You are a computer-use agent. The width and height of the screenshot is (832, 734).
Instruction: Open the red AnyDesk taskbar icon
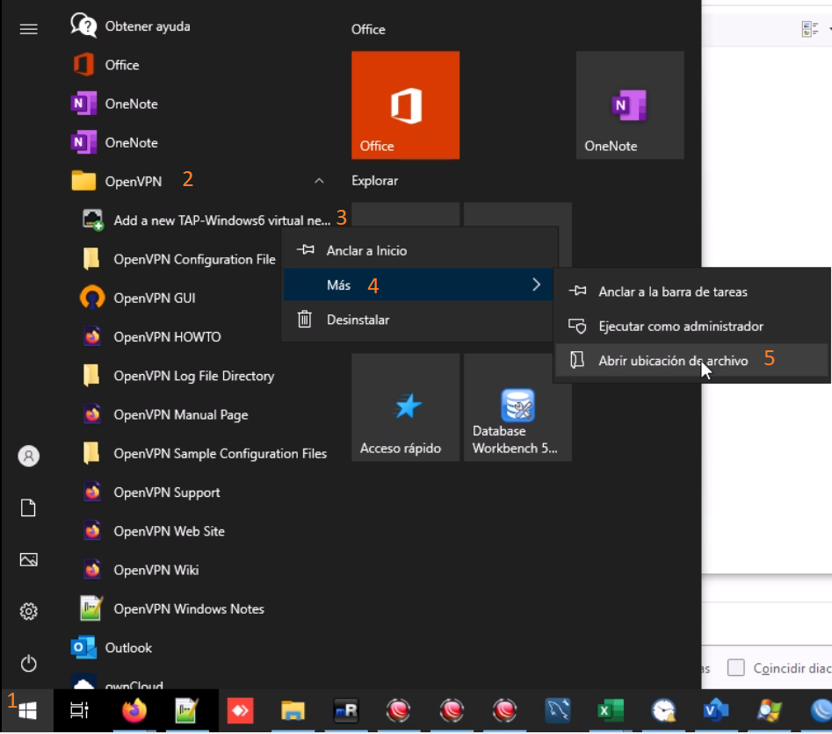tap(240, 710)
